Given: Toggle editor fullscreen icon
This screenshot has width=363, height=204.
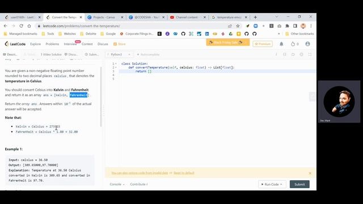Looking at the screenshot, I should pyautogui.click(x=310, y=54).
